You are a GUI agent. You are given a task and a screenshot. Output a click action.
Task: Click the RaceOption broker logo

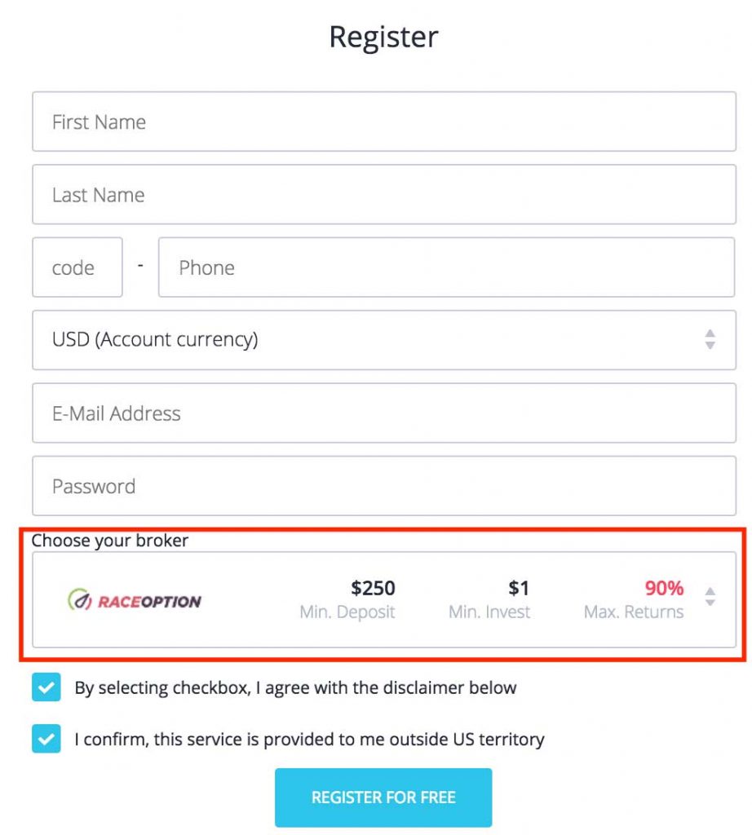coord(135,600)
